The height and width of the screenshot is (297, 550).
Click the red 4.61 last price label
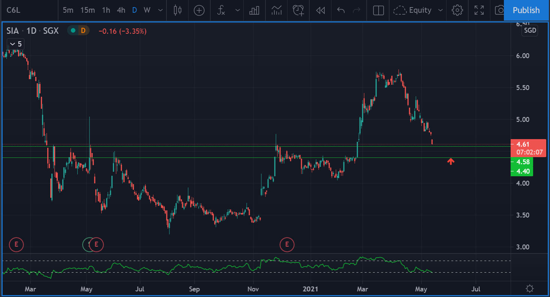[x=523, y=144]
